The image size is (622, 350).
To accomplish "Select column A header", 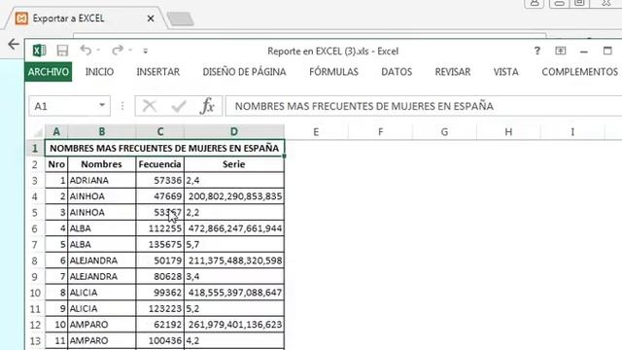I will 56,132.
